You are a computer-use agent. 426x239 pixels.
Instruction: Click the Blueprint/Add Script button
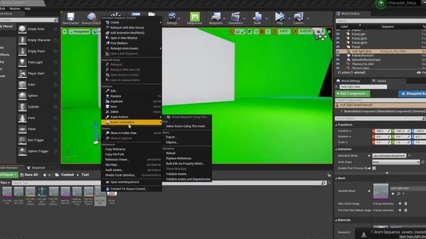413,94
